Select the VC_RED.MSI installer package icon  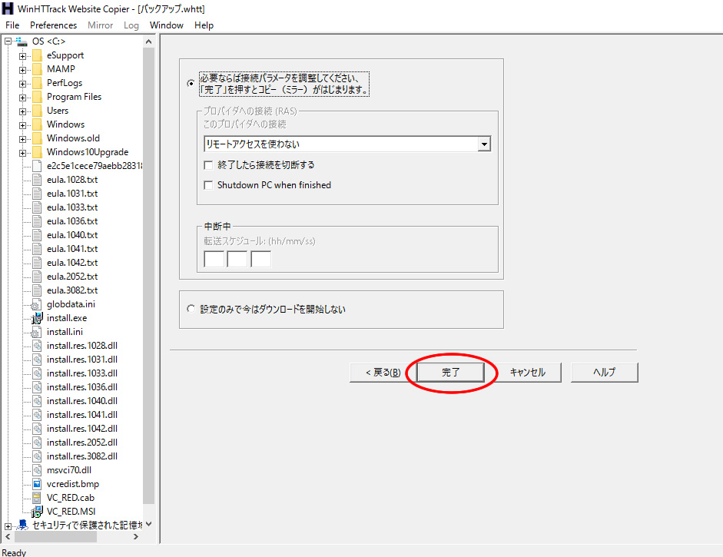click(36, 511)
